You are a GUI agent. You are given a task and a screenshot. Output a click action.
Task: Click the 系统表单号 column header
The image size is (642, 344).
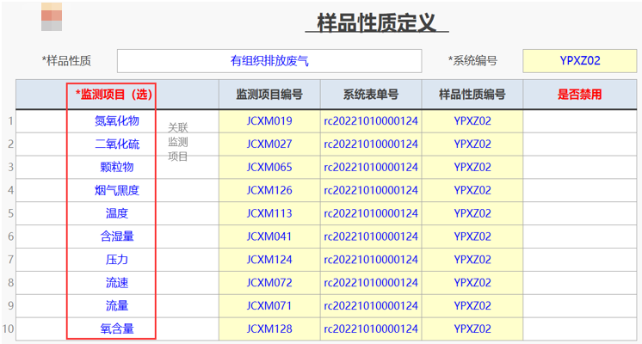click(x=370, y=95)
